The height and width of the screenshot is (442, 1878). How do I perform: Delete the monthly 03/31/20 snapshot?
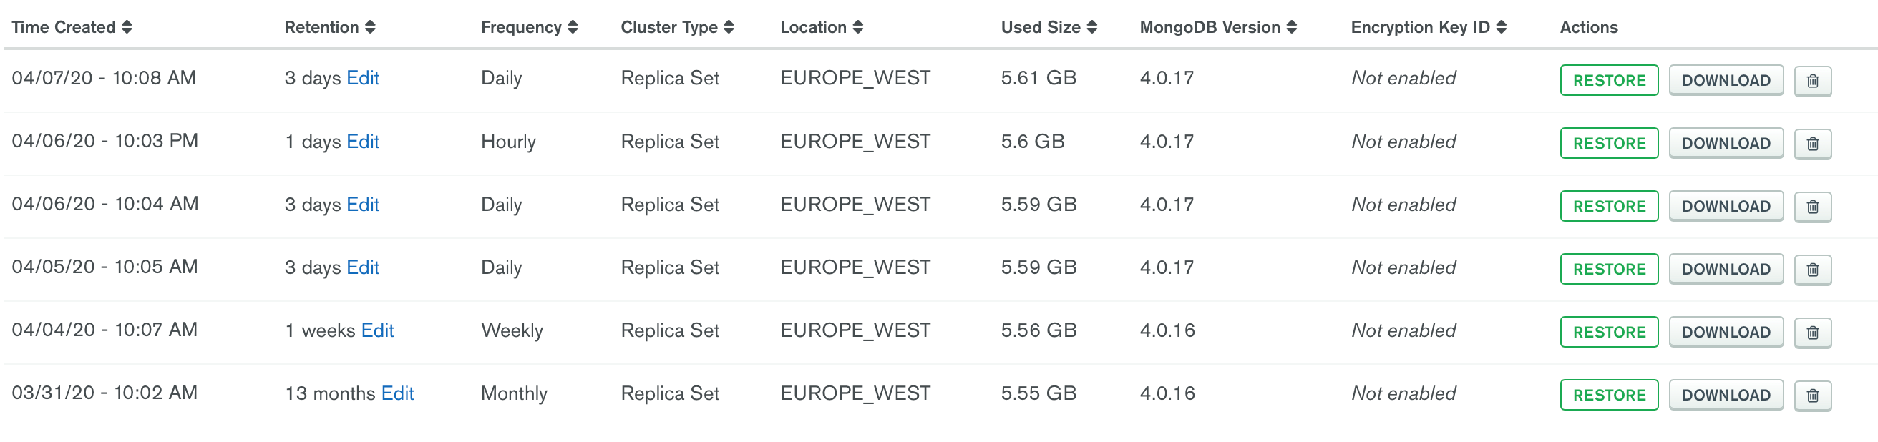coord(1812,396)
